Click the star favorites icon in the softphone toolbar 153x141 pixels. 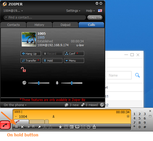point(60,127)
